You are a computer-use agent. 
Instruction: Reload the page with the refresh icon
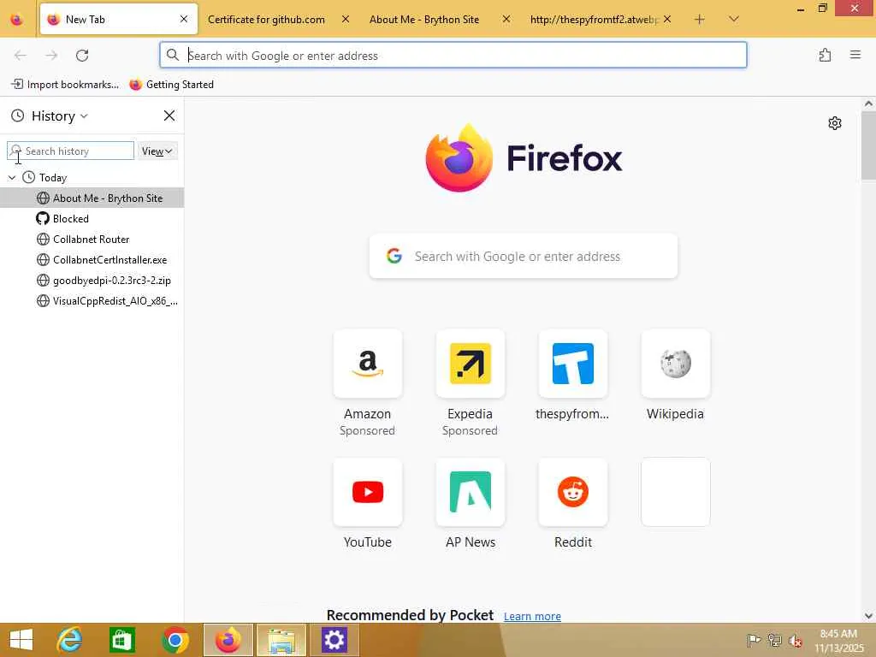82,56
